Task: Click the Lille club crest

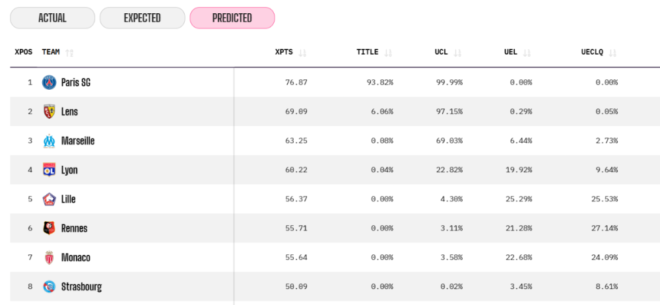Action: click(x=49, y=199)
